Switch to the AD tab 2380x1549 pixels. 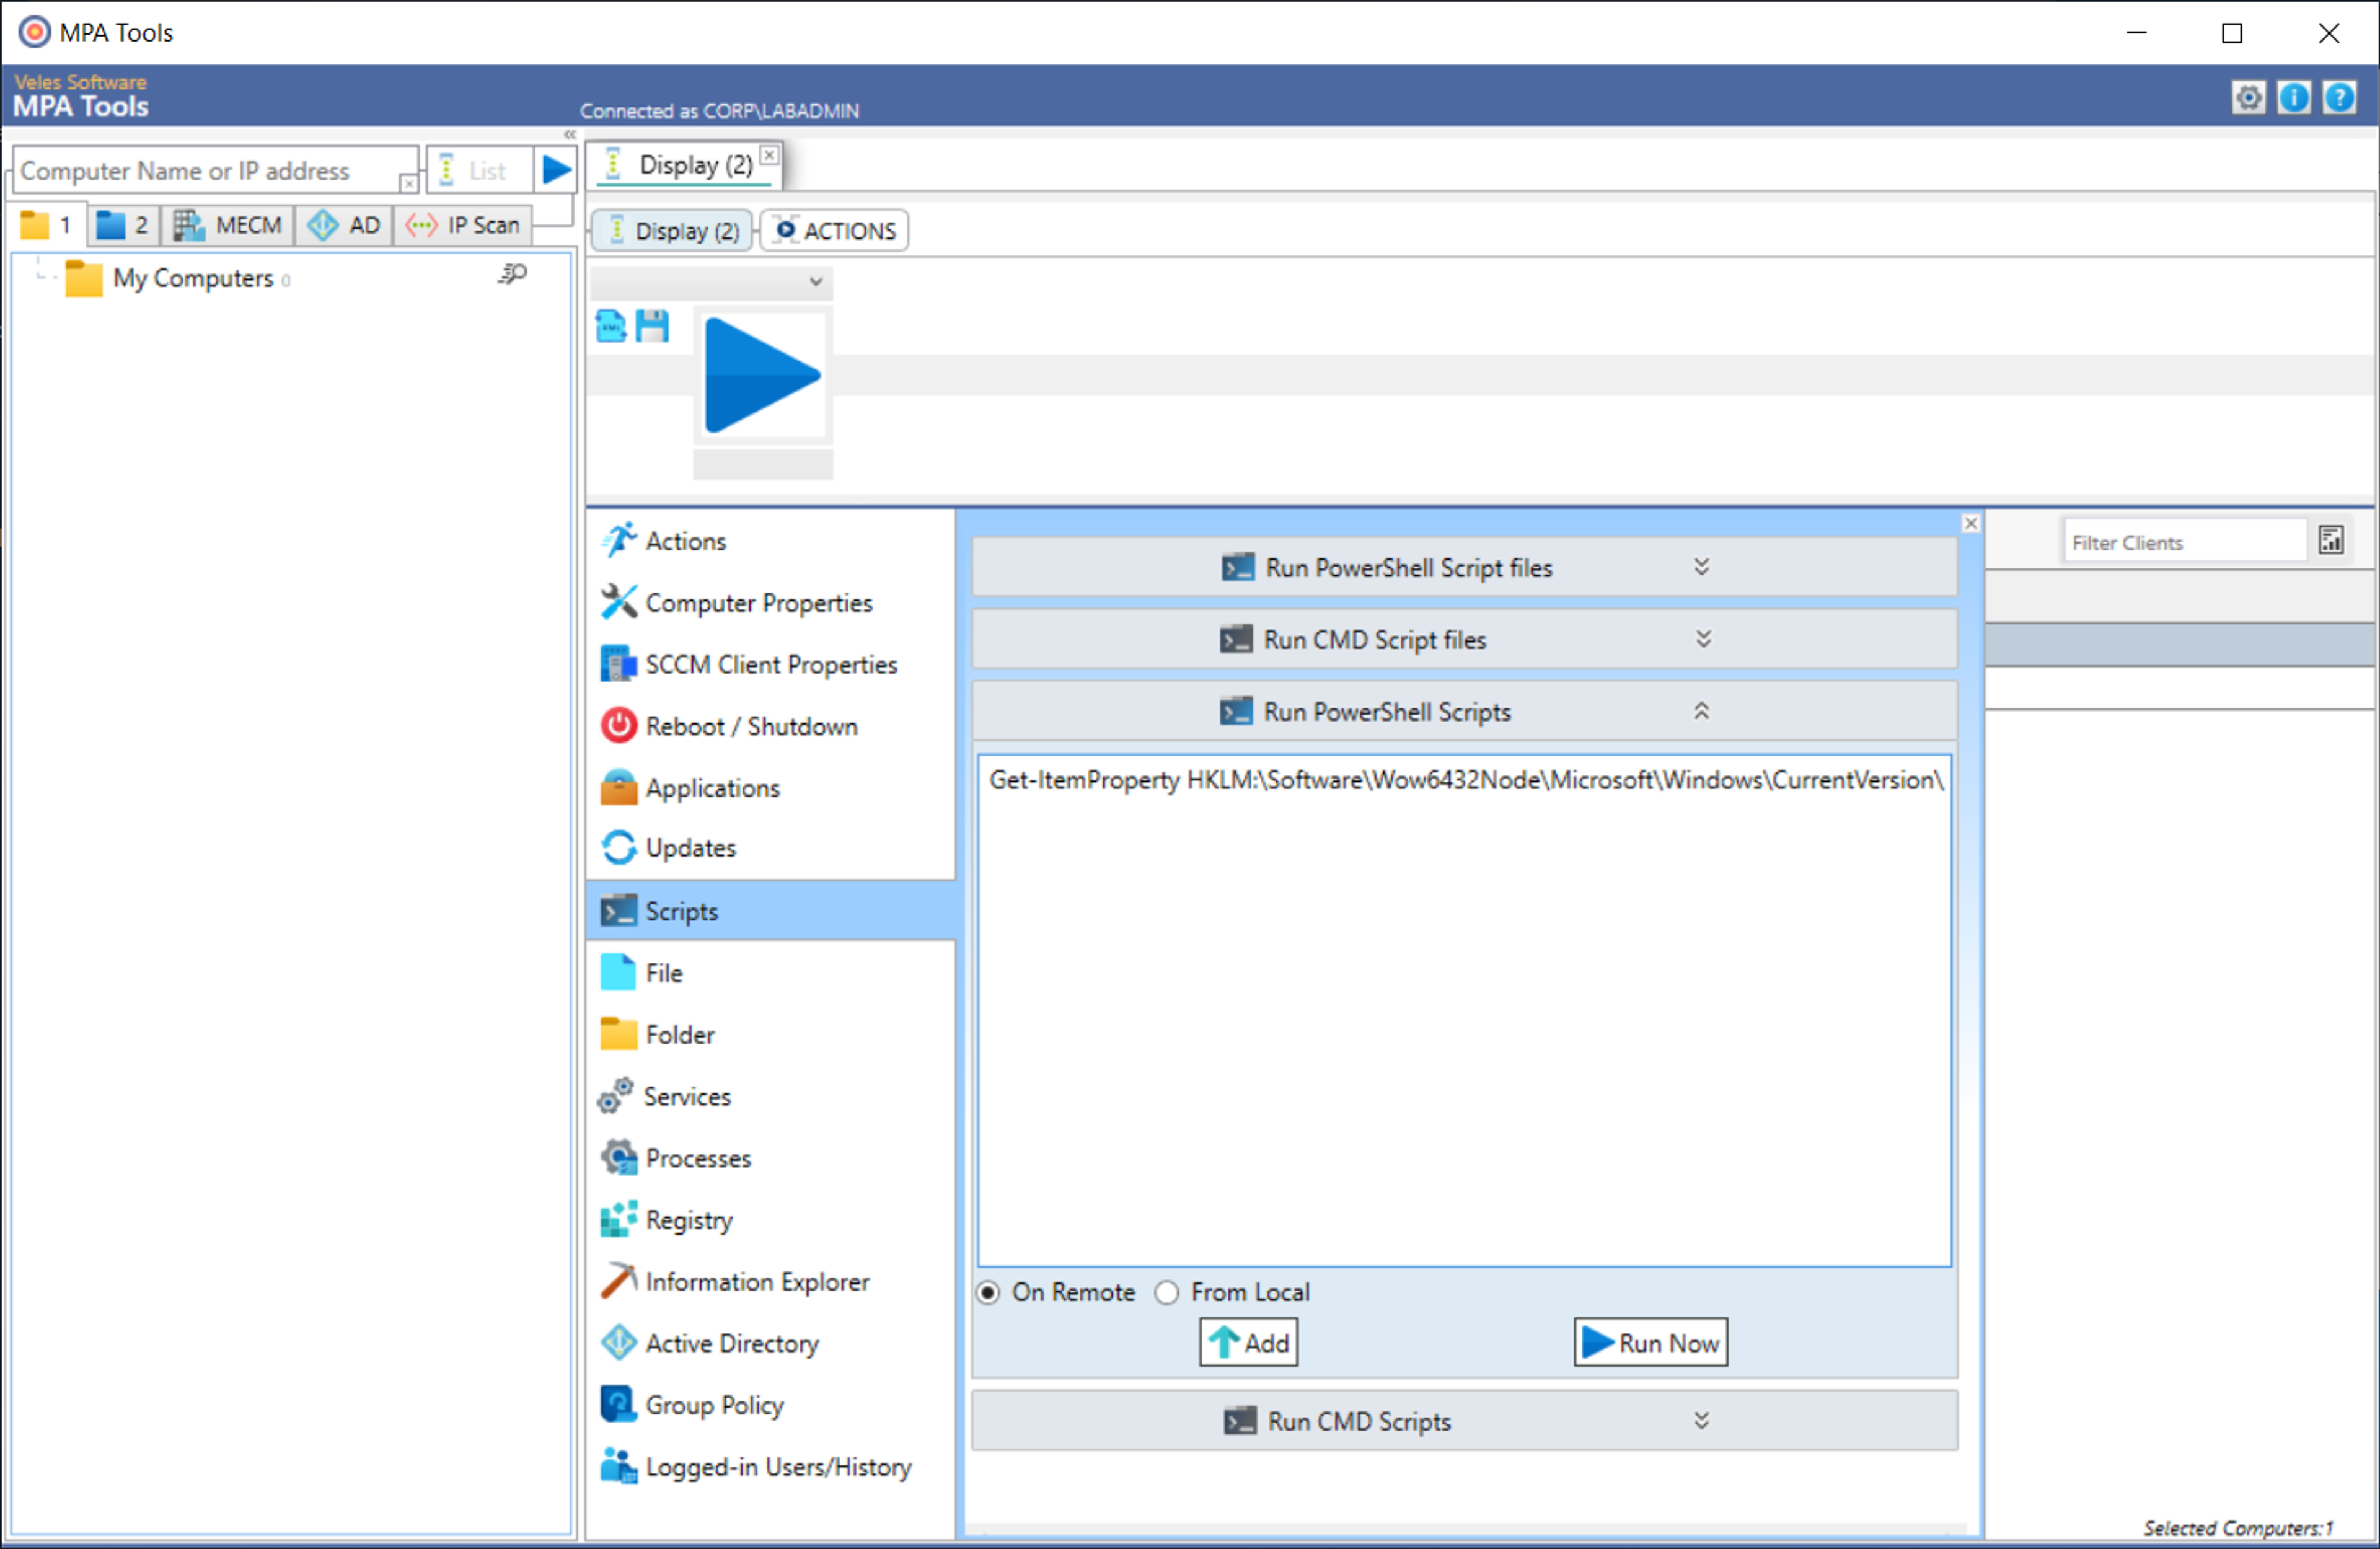(x=344, y=225)
